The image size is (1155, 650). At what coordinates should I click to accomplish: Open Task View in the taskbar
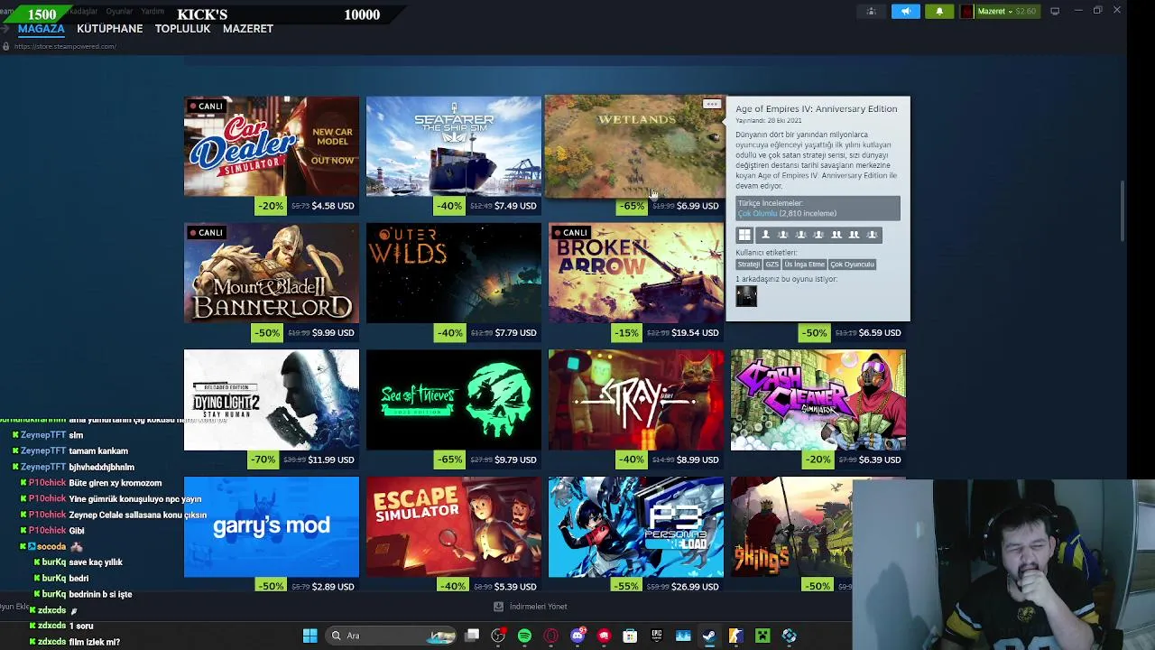472,636
